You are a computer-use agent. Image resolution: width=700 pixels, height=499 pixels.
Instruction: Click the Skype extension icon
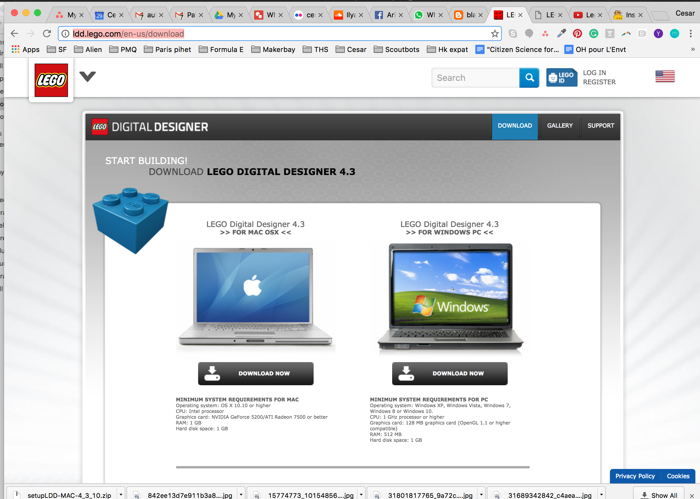pos(513,33)
